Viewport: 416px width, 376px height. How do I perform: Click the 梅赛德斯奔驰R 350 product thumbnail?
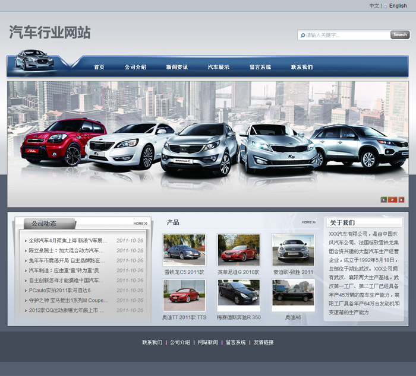[238, 295]
